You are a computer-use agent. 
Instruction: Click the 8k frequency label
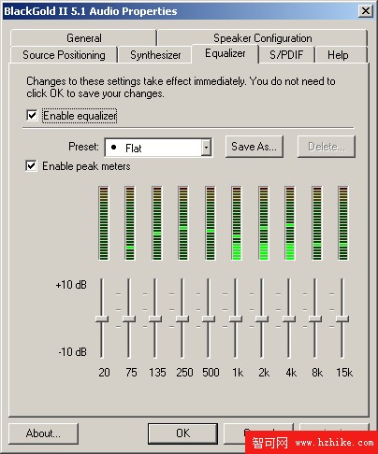click(317, 373)
